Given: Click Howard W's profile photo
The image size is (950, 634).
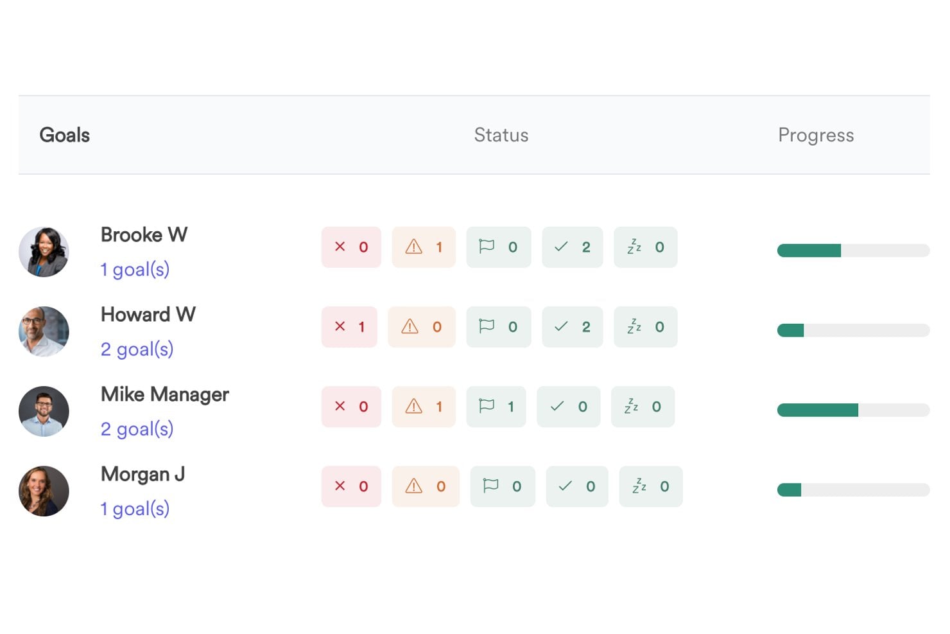Looking at the screenshot, I should click(44, 331).
